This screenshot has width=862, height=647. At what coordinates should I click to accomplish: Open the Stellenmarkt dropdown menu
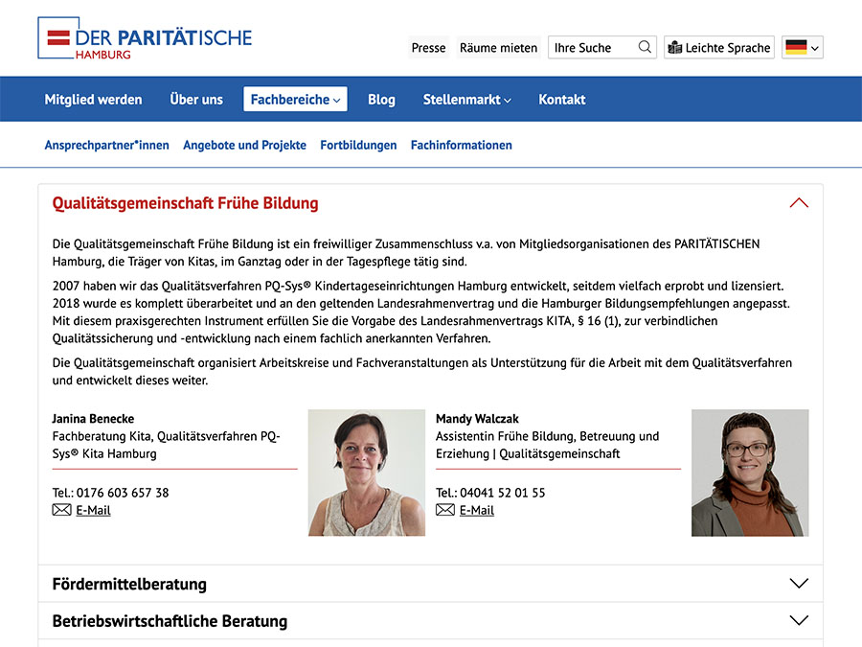click(x=466, y=100)
